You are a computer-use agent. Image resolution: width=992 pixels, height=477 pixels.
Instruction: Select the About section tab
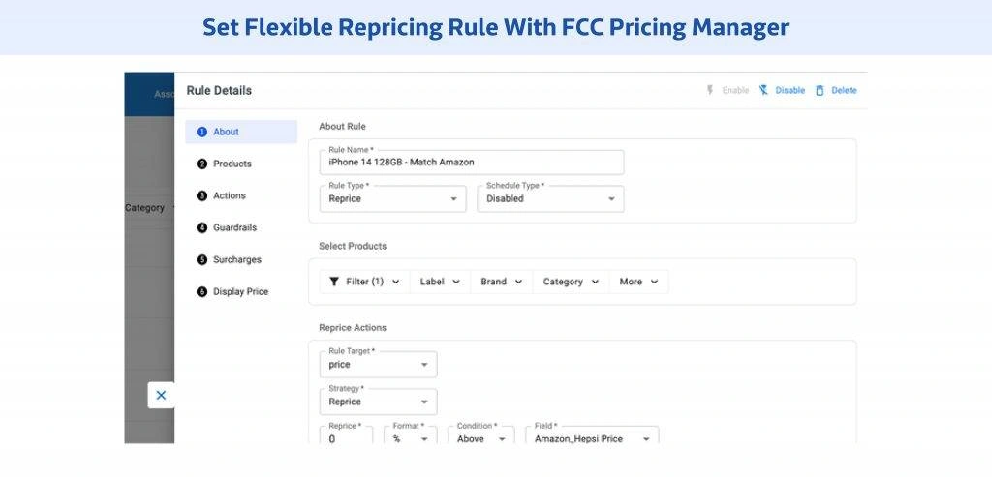point(226,132)
